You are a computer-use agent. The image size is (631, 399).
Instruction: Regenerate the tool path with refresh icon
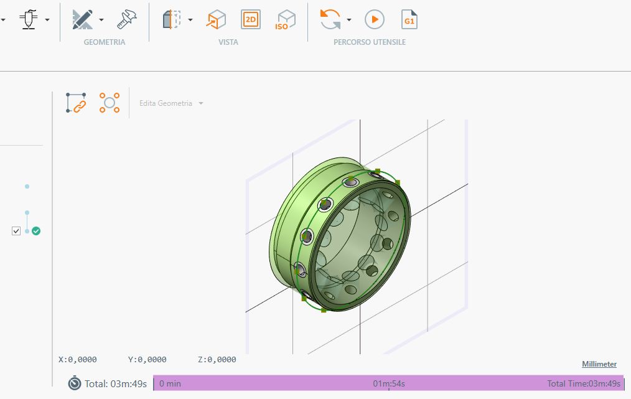point(330,19)
